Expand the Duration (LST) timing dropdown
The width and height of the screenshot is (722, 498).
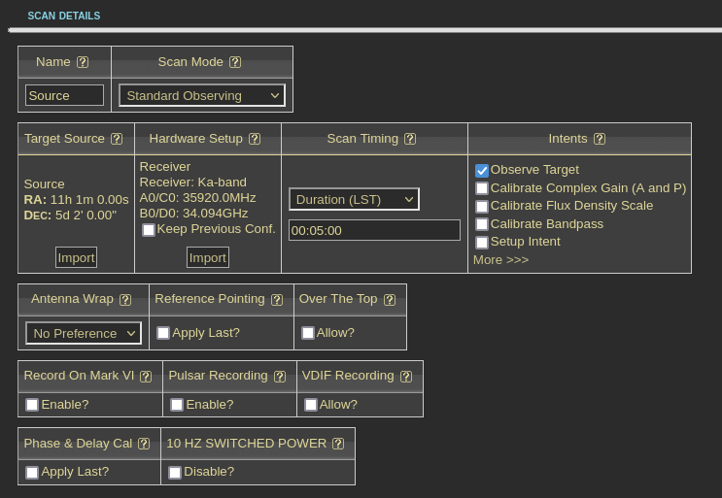coord(354,199)
